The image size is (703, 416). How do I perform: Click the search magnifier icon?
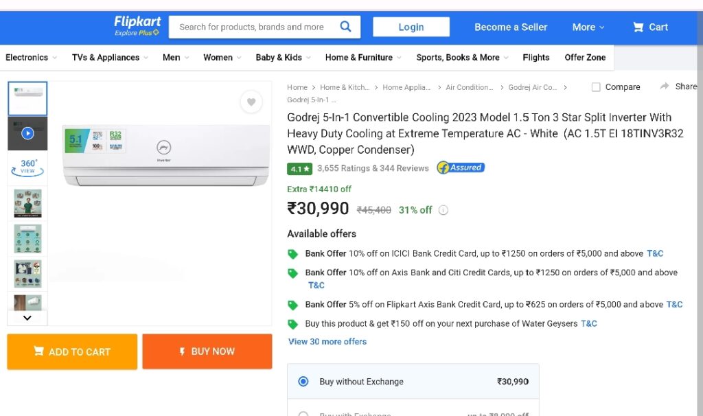click(345, 27)
